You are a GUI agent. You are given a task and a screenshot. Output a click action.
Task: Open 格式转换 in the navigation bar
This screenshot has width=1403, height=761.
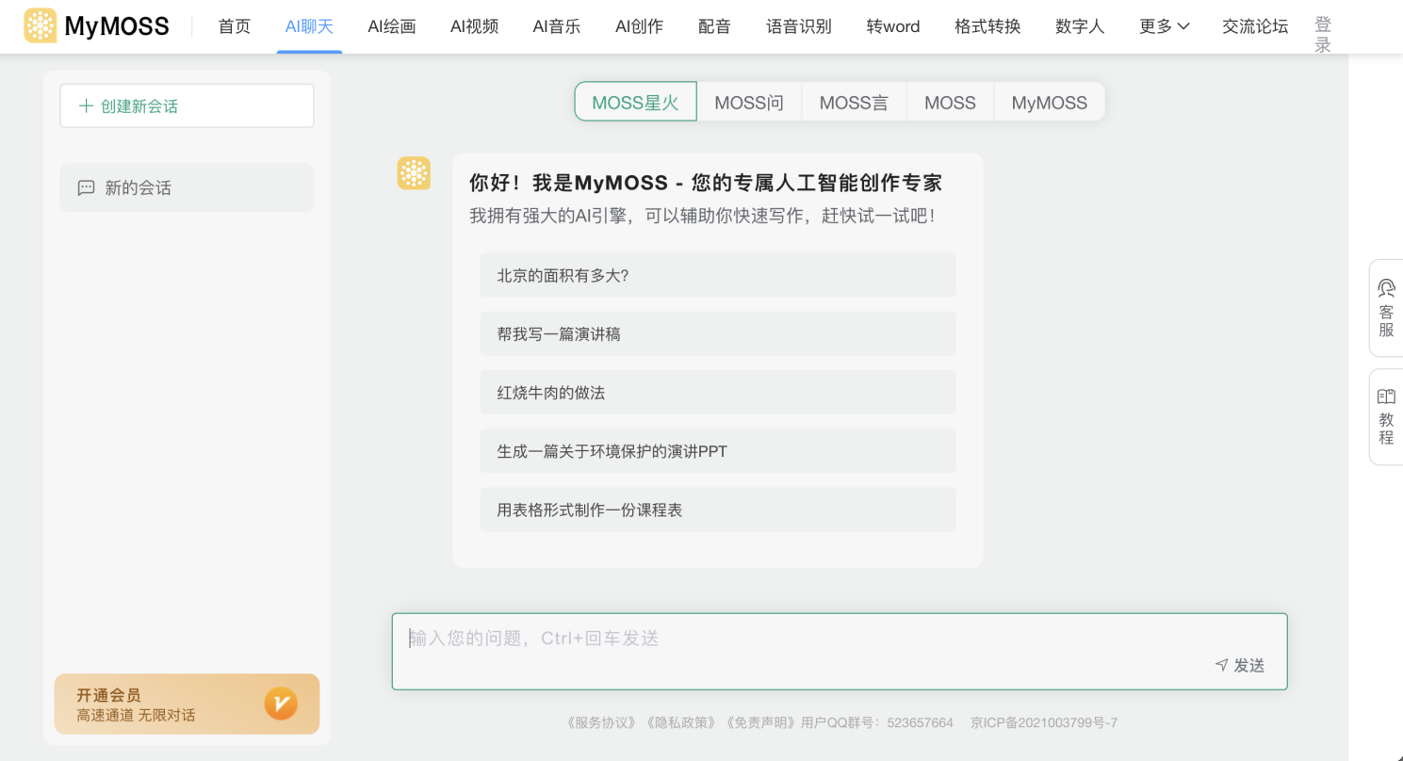click(987, 26)
